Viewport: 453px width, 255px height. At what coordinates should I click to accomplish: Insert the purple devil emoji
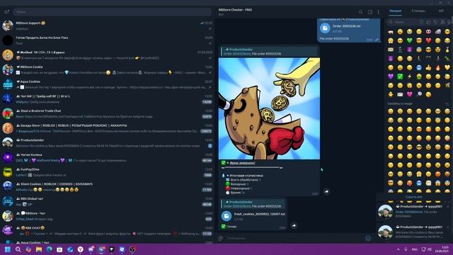(x=391, y=59)
